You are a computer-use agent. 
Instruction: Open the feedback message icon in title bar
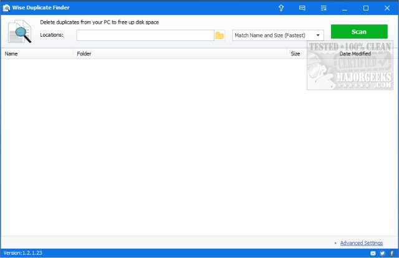point(302,8)
